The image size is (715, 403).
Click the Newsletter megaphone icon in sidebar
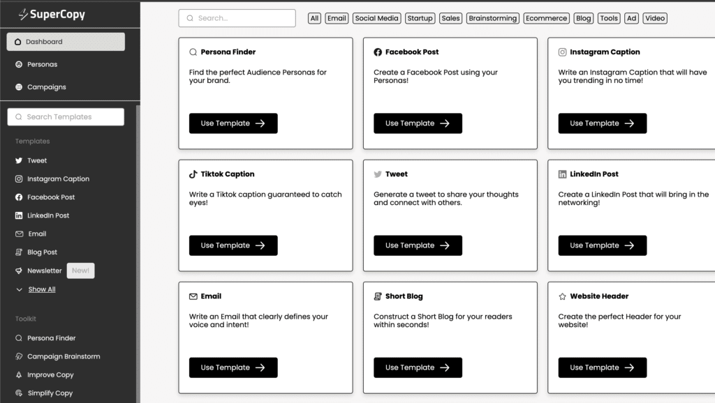[19, 271]
